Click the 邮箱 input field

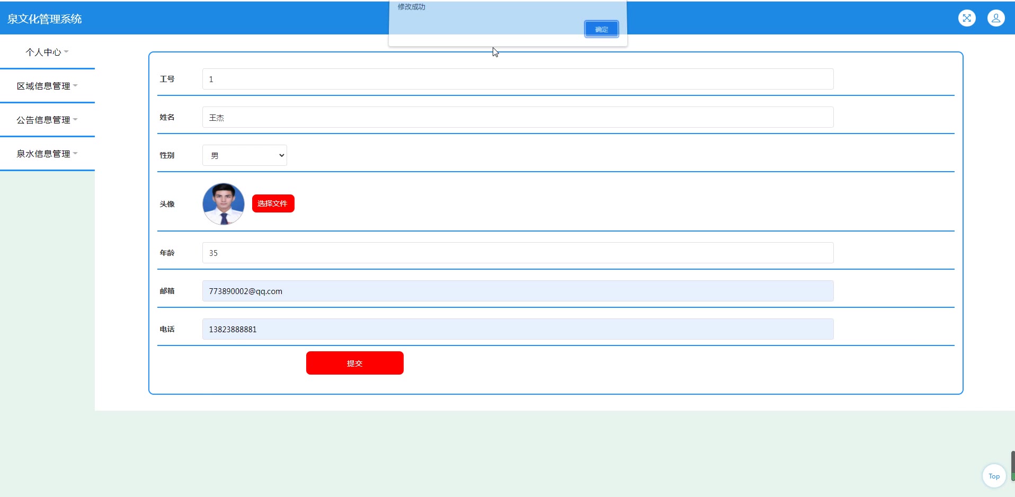tap(518, 291)
